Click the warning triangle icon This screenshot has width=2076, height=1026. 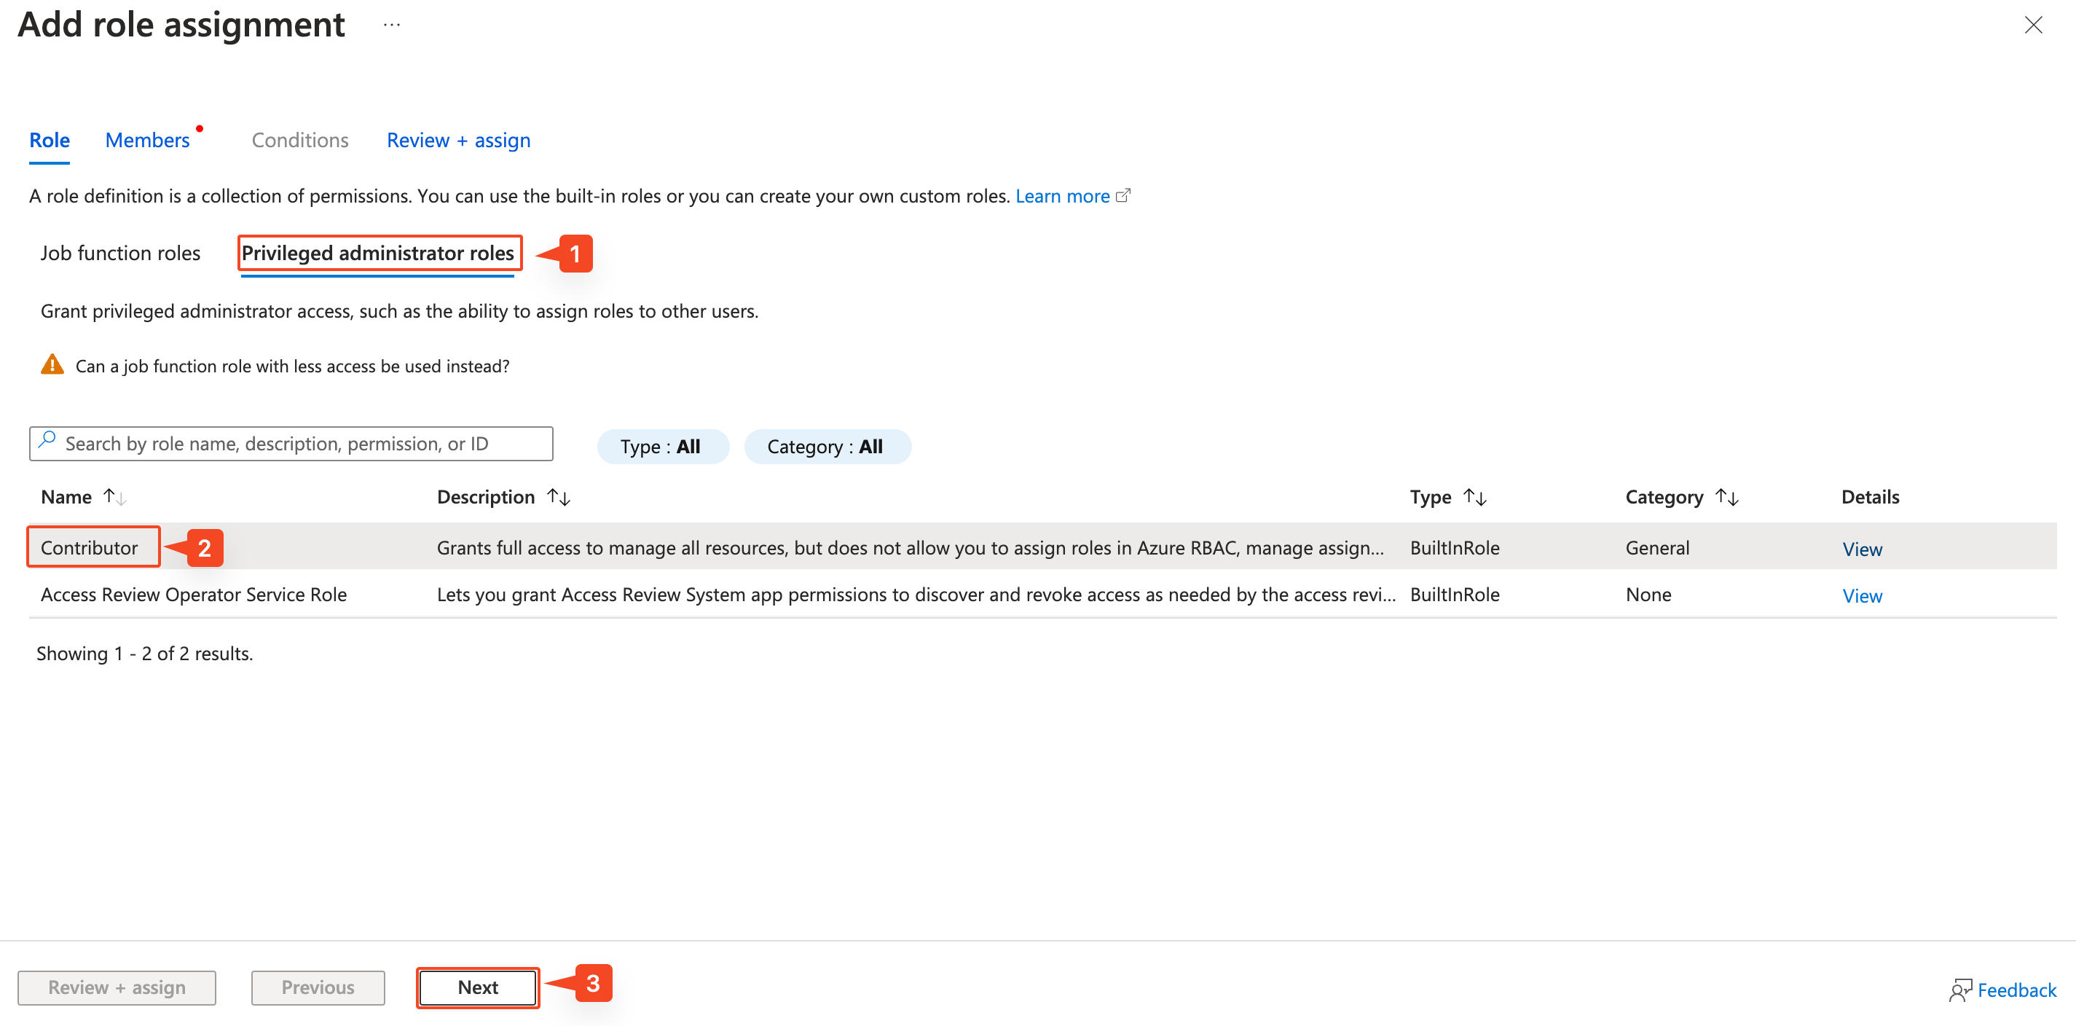(x=52, y=365)
